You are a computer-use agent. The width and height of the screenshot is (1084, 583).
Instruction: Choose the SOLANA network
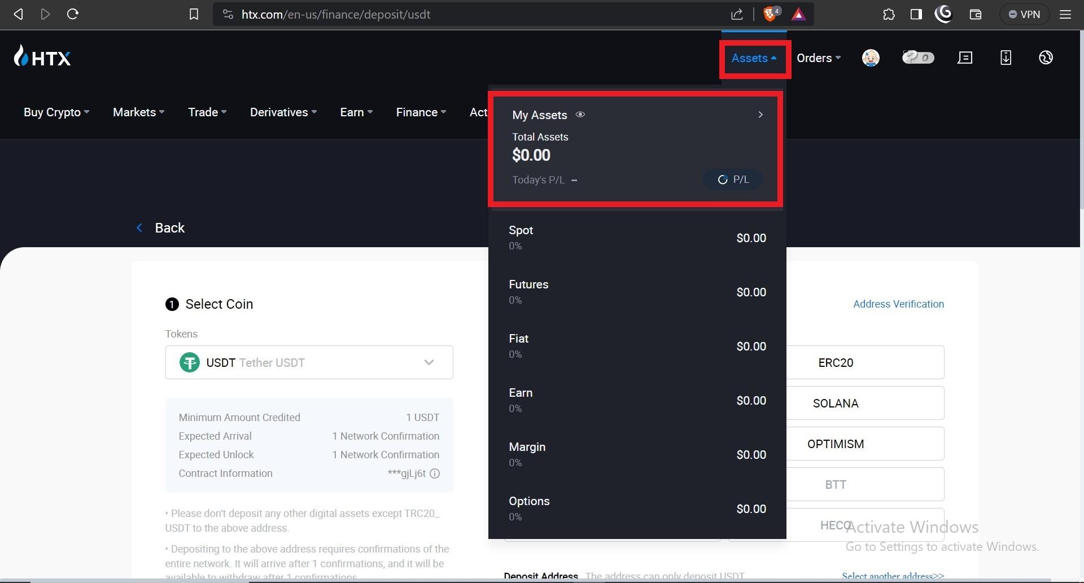click(x=836, y=403)
